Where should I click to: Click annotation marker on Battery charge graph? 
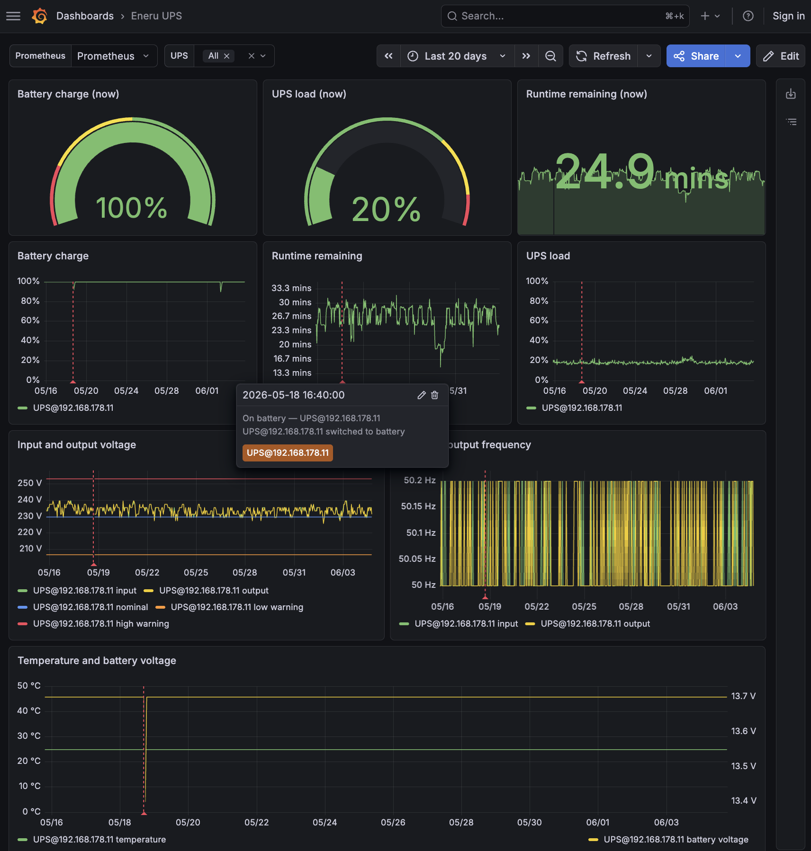pyautogui.click(x=73, y=381)
